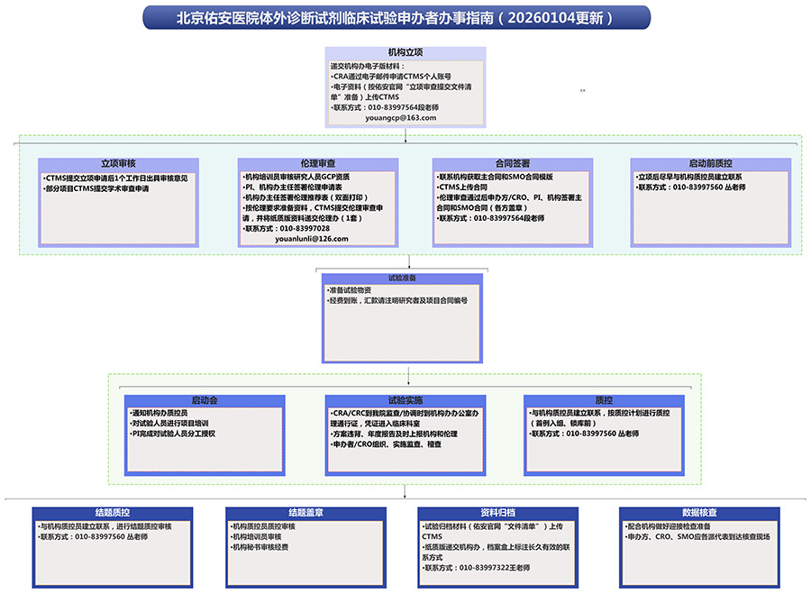
Task: Click "机构质控员质控审核" line
Action: point(263,526)
